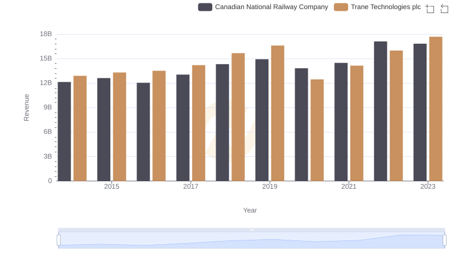Image resolution: width=455 pixels, height=262 pixels.
Task: Toggle Canadian National Railway Company legend series
Action: point(263,7)
